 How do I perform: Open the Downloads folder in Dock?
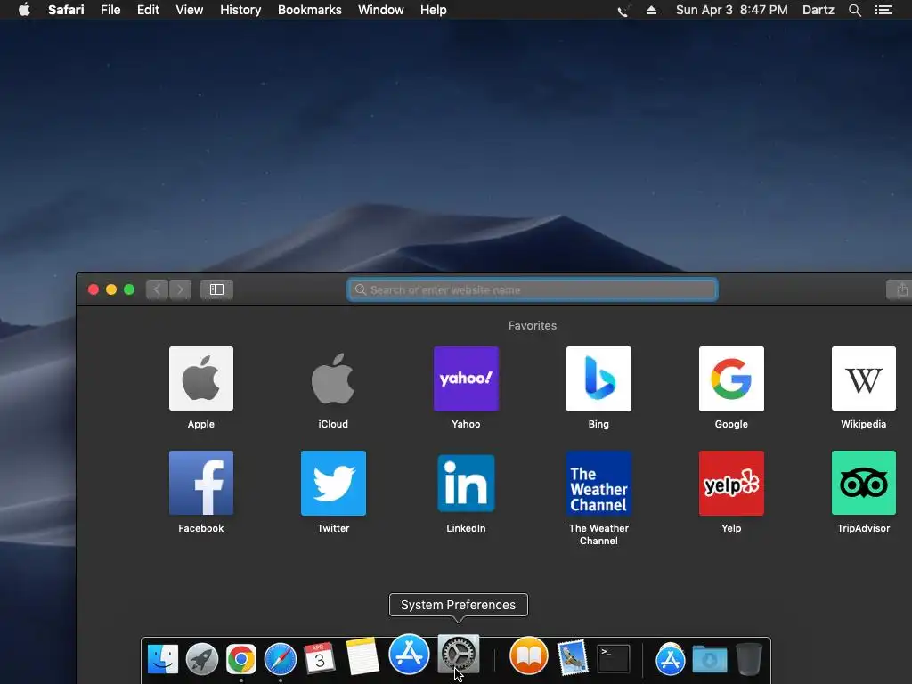pyautogui.click(x=710, y=660)
